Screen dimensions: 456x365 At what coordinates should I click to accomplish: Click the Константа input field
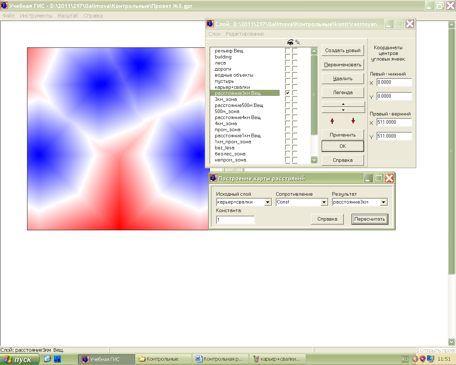[x=235, y=220]
